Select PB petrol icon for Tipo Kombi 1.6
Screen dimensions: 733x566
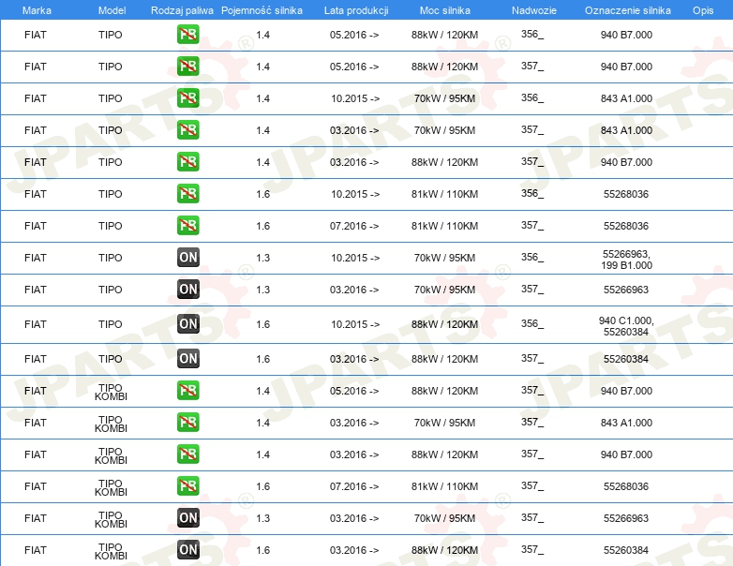coord(187,486)
